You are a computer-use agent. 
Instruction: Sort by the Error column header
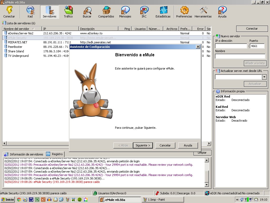point(199,29)
